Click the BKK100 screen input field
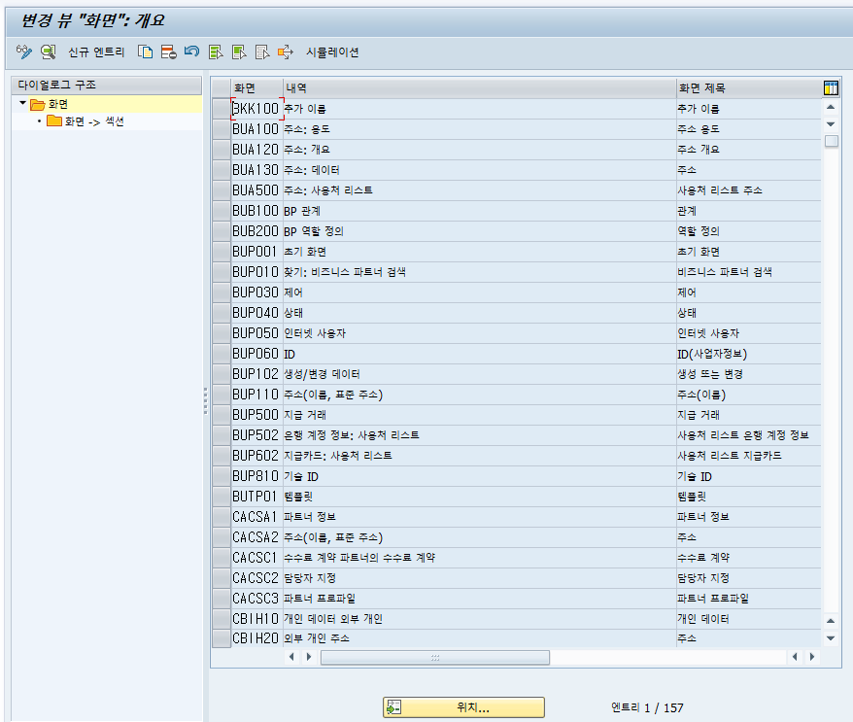Viewport: 853px width, 722px height. tap(257, 109)
